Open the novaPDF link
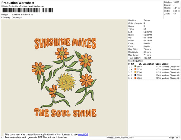The height and width of the screenshot is (140, 181). coord(84,135)
